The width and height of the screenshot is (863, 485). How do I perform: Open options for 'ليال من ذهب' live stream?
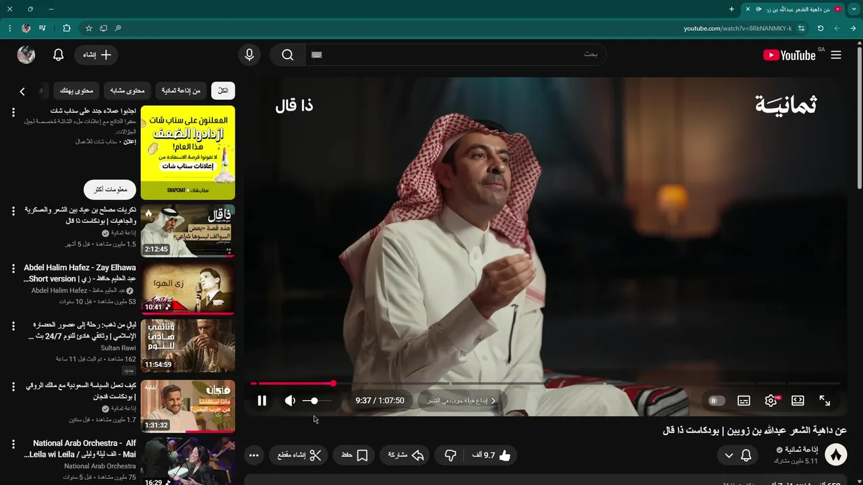tap(13, 326)
